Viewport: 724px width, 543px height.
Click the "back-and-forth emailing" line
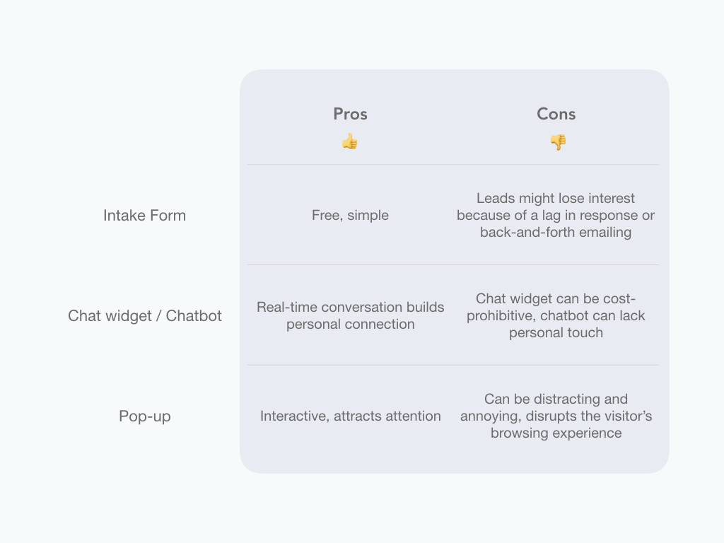click(x=556, y=233)
